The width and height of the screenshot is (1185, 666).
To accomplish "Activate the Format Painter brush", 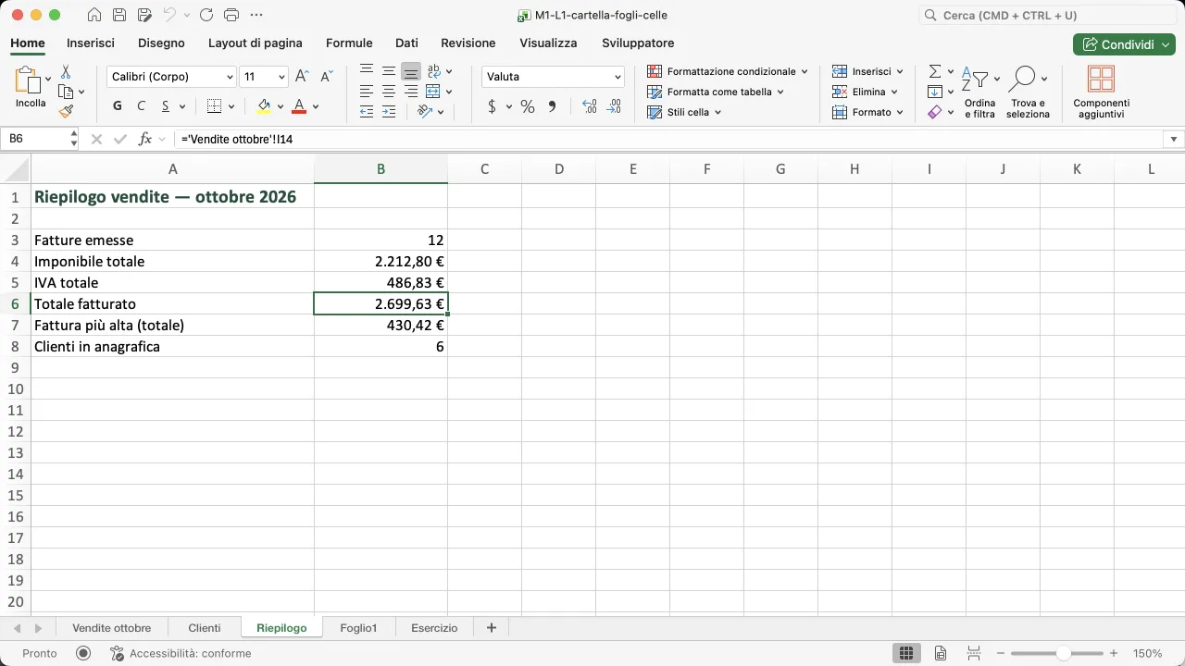I will 66,112.
